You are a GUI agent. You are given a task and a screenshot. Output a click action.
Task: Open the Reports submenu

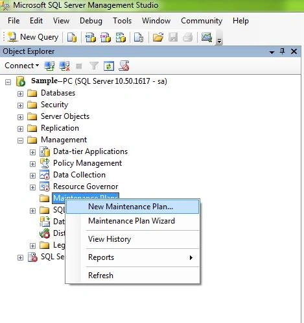132,257
